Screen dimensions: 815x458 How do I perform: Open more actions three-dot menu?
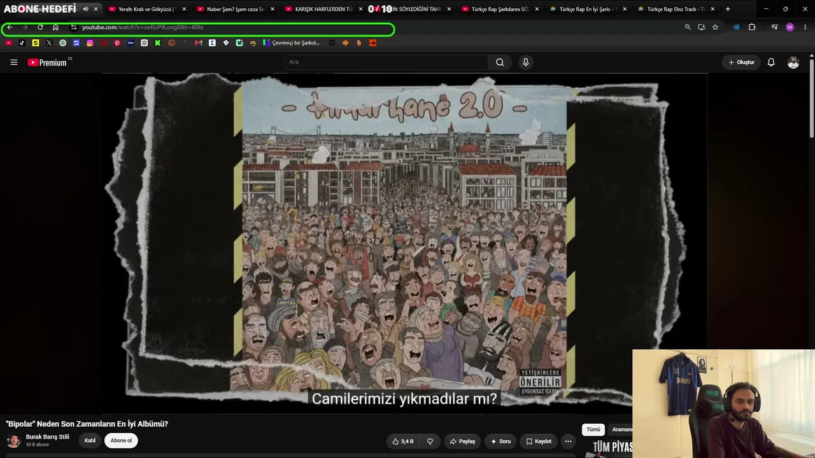pos(568,441)
